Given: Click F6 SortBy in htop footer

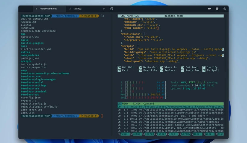Looking at the screenshot, I should pos(184,134).
